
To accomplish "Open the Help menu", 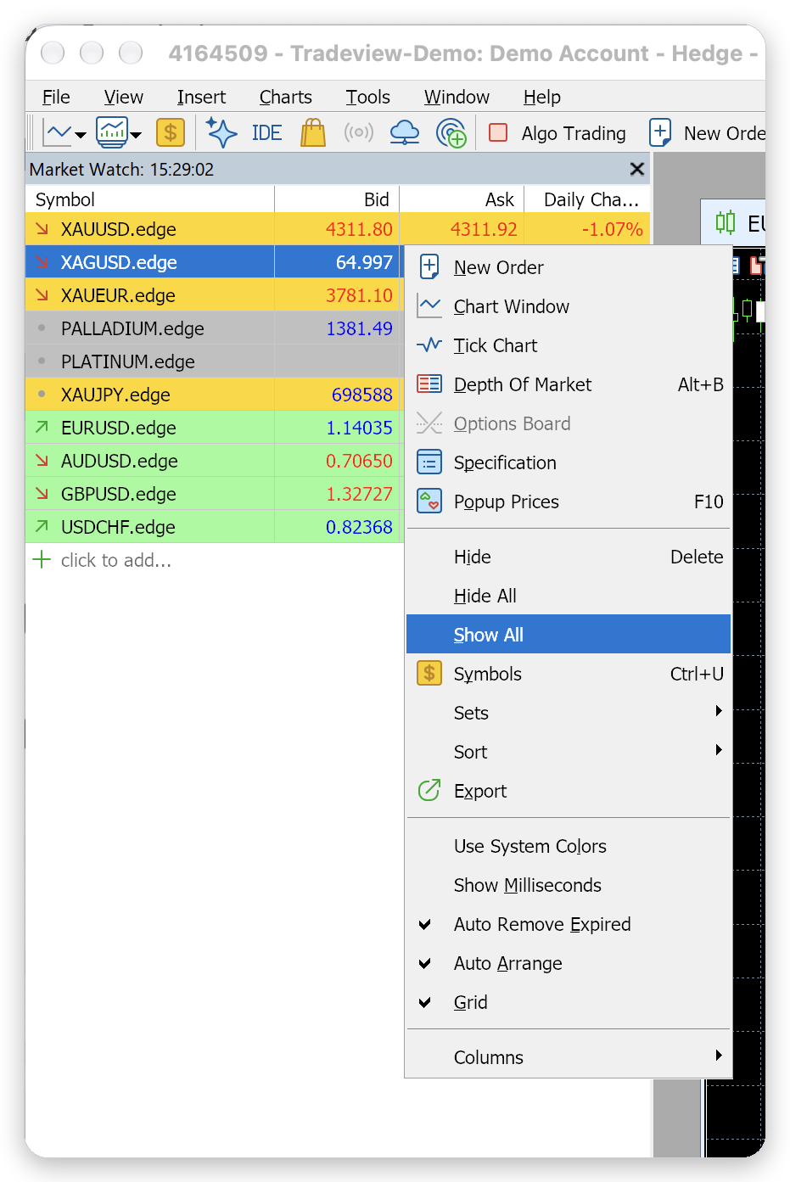I will 541,97.
